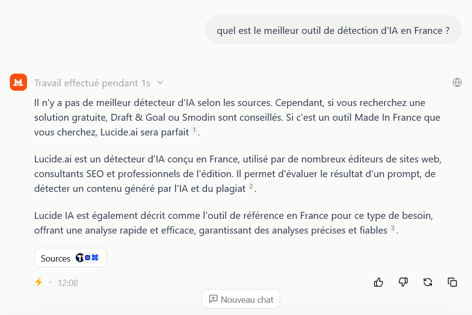Start a Nouveau chat
This screenshot has width=472, height=315.
point(241,299)
